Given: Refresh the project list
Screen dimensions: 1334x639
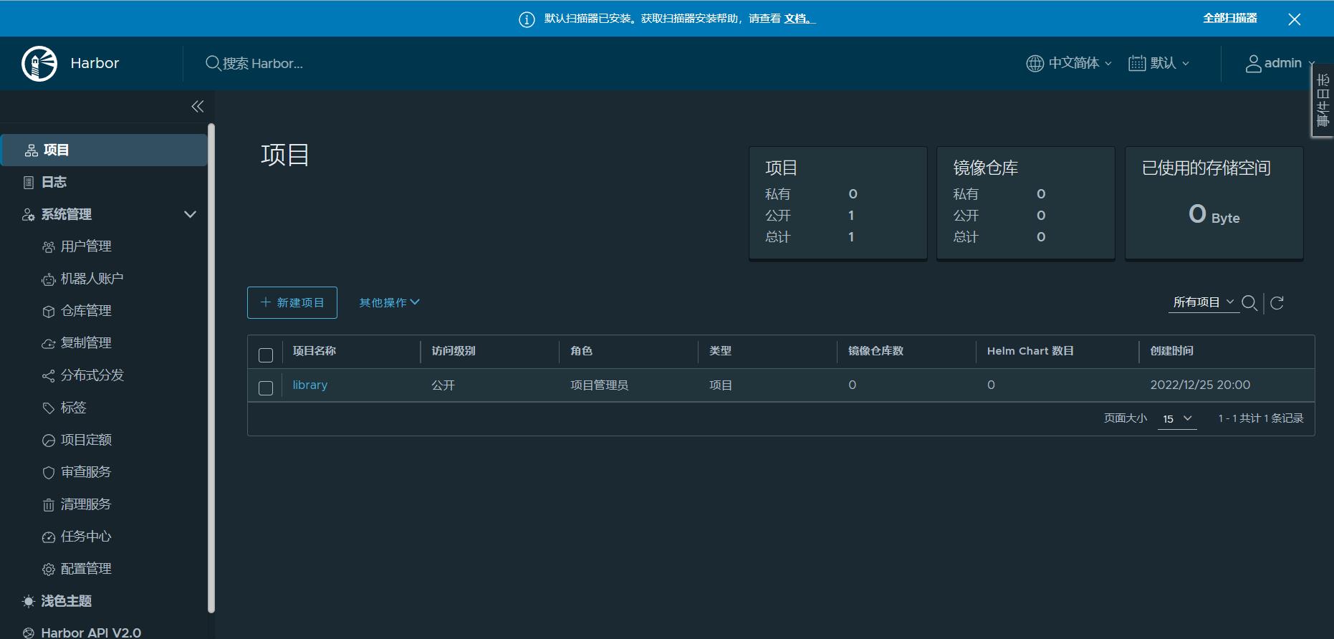Looking at the screenshot, I should point(1277,303).
